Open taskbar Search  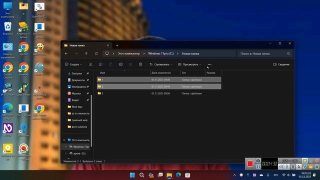point(141,175)
